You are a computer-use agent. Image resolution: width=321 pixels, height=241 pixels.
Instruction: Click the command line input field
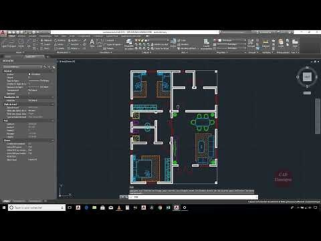pyautogui.click(x=193, y=197)
